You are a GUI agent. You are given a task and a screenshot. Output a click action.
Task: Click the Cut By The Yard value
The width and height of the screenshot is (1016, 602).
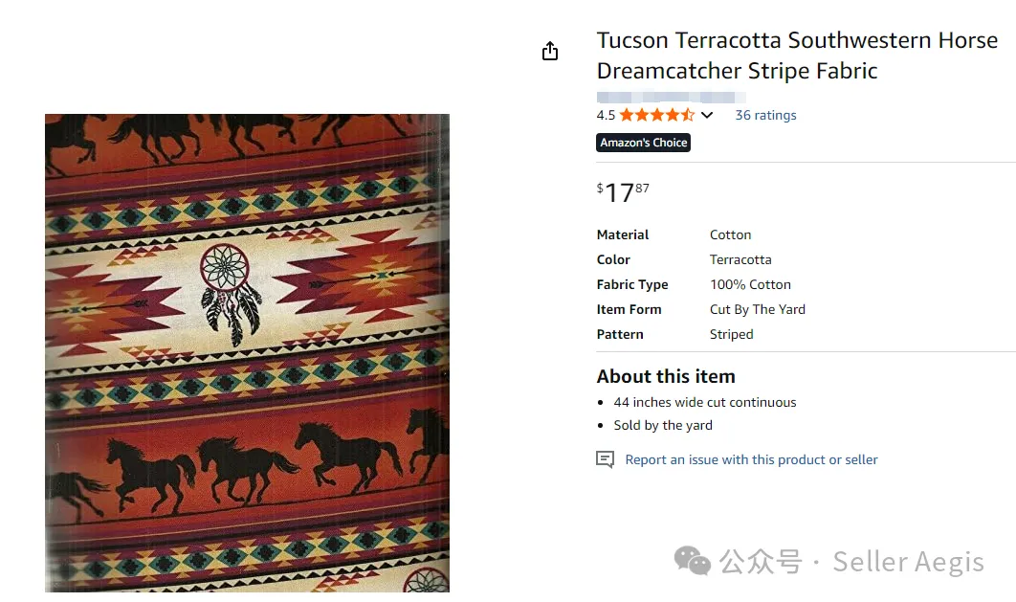tap(758, 309)
